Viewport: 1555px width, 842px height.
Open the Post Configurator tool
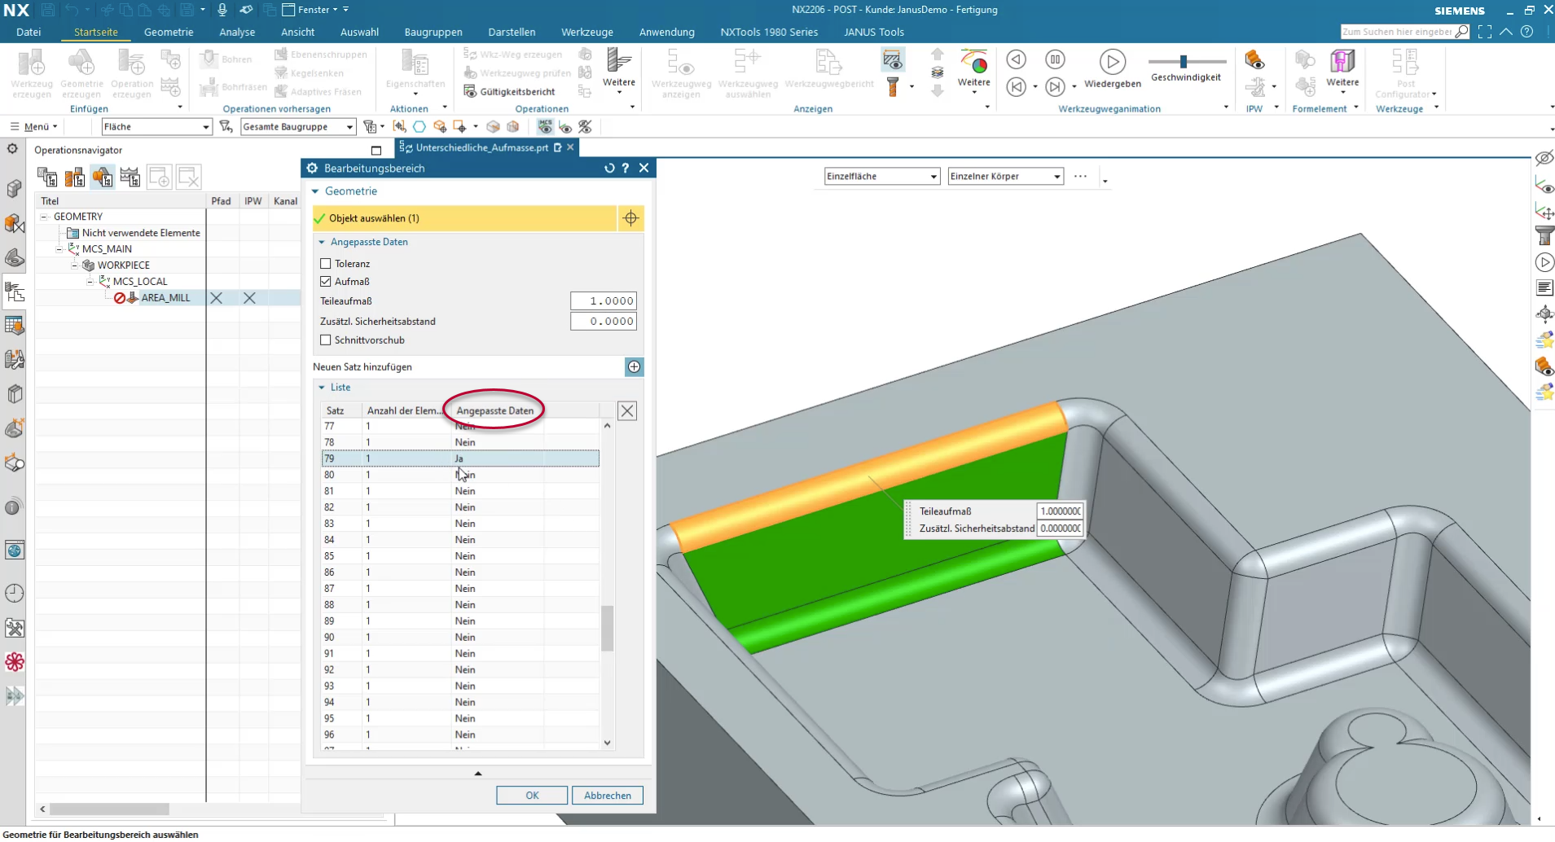click(x=1405, y=73)
